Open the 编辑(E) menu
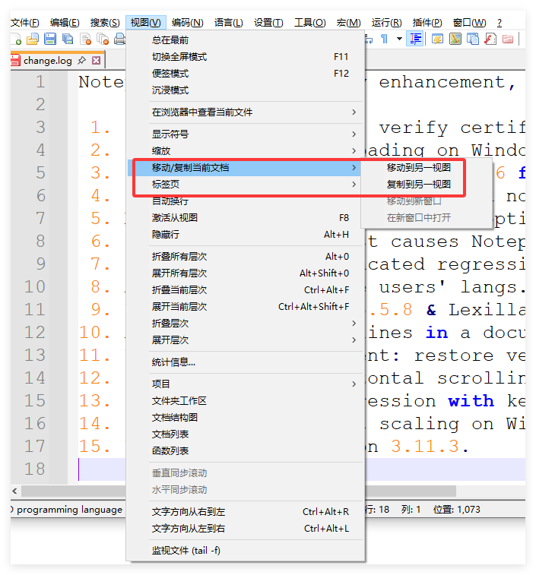 [x=65, y=23]
